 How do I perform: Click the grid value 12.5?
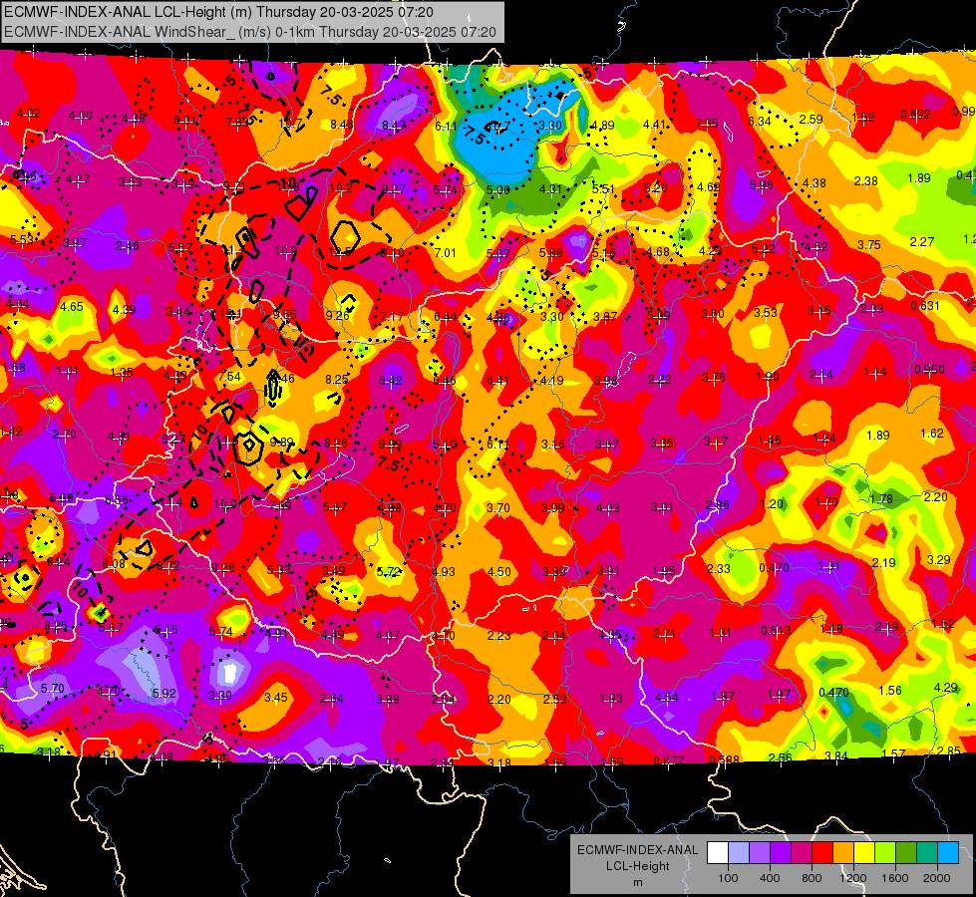click(x=341, y=251)
